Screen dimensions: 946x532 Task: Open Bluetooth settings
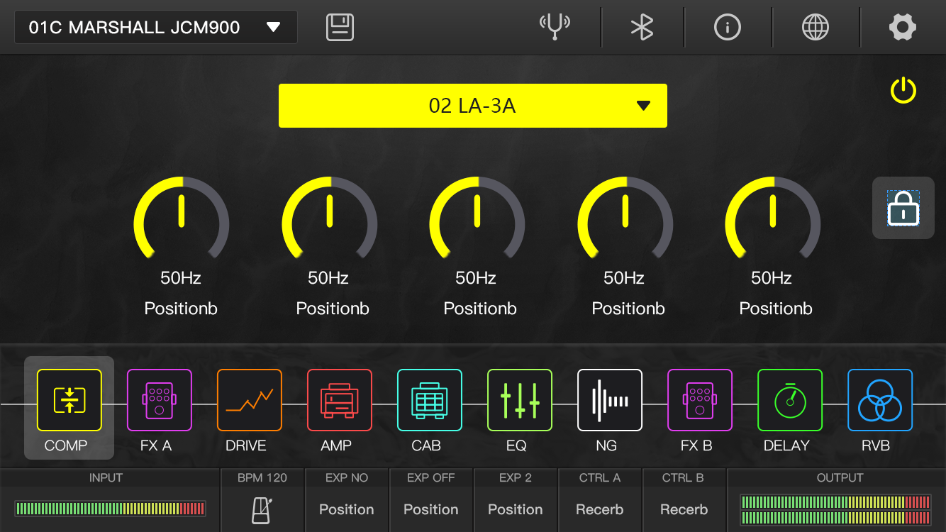[642, 27]
